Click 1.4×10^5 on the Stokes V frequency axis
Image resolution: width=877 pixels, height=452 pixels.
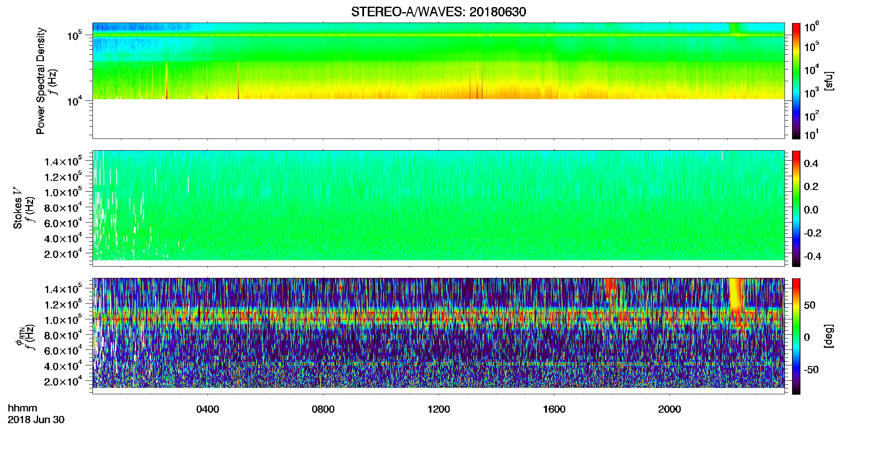click(x=63, y=161)
